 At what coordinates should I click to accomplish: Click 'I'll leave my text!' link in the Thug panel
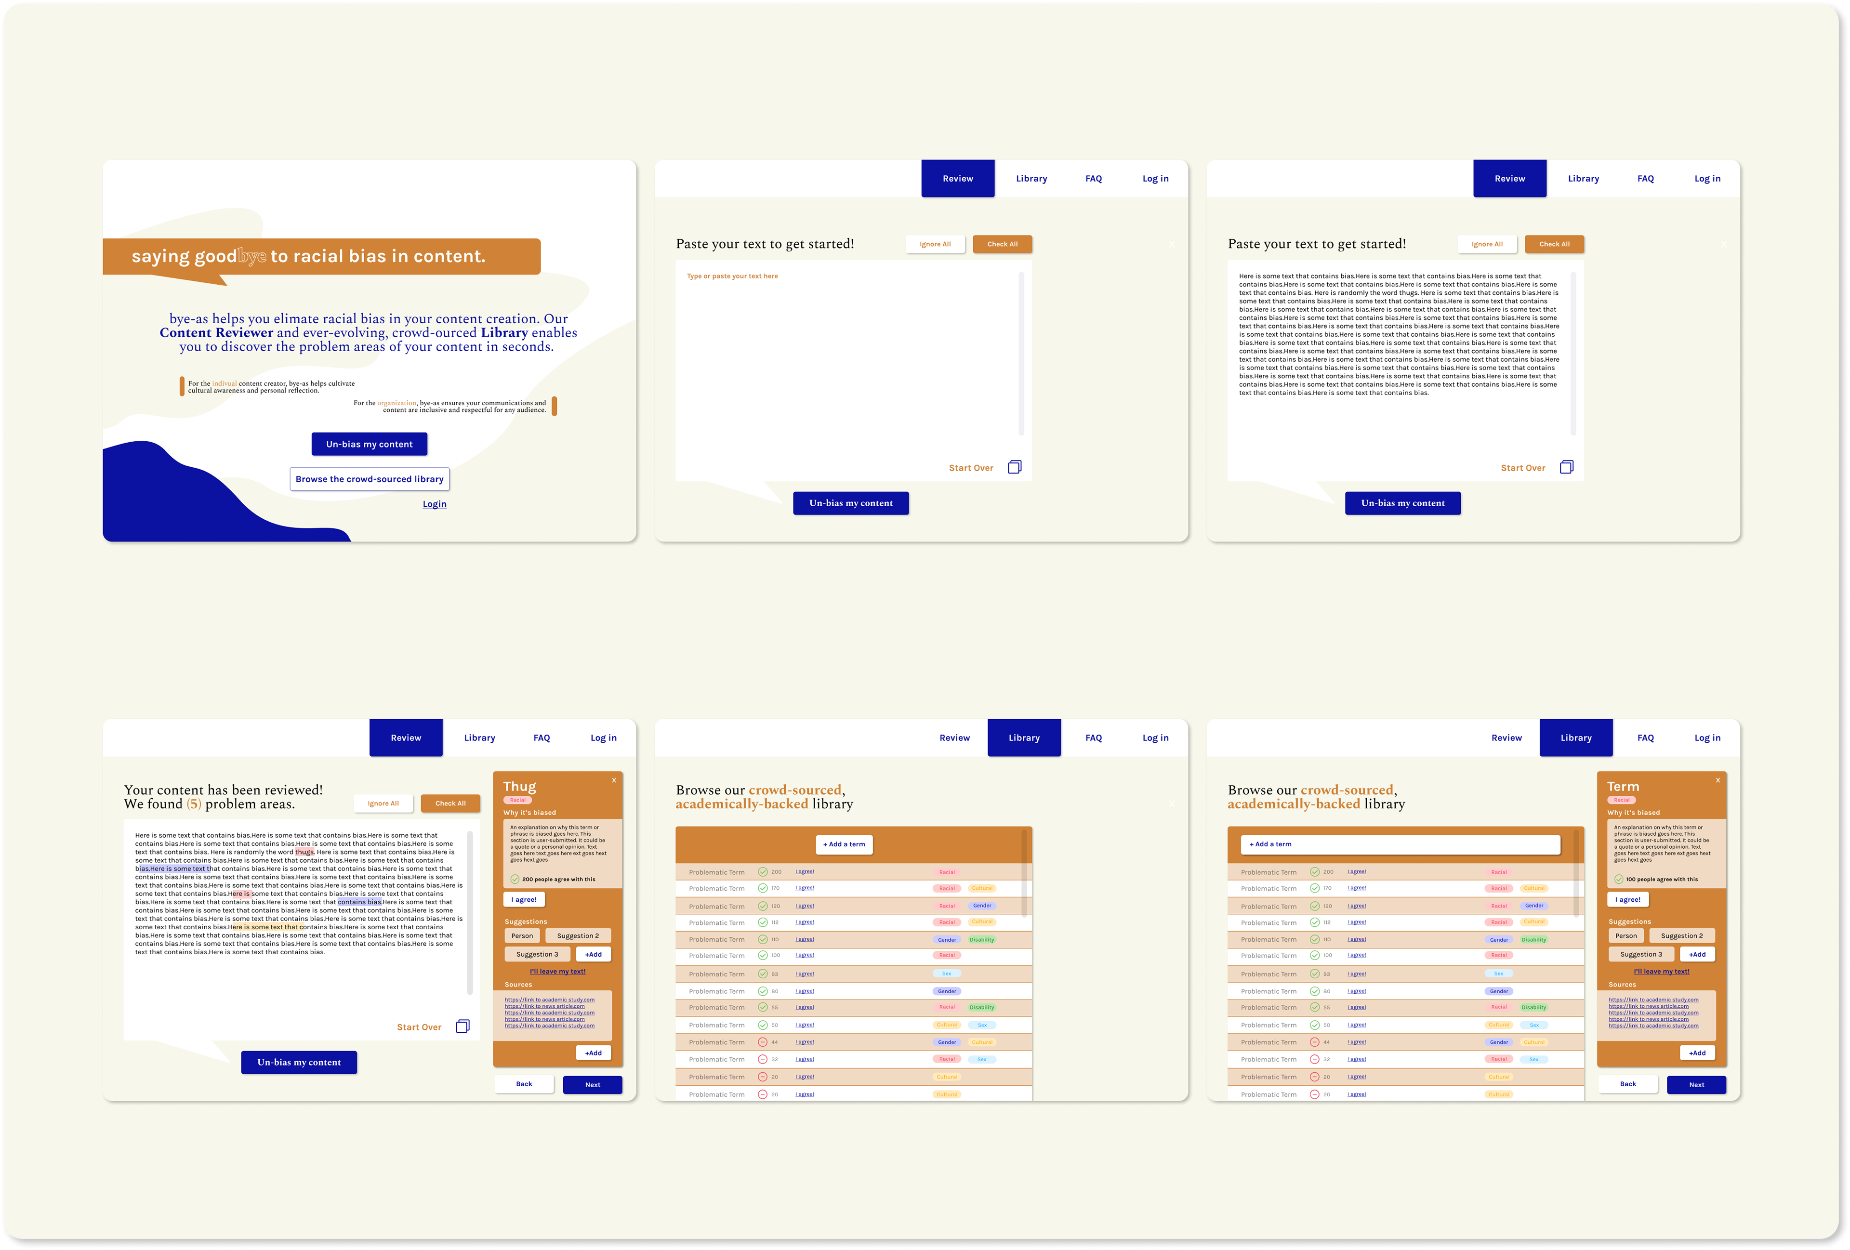click(x=557, y=972)
